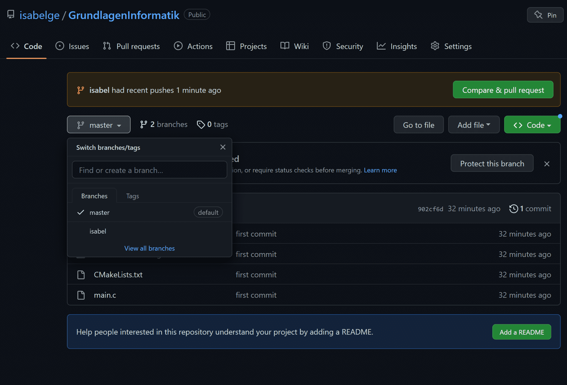Click the Projects table icon
This screenshot has width=567, height=385.
(230, 46)
